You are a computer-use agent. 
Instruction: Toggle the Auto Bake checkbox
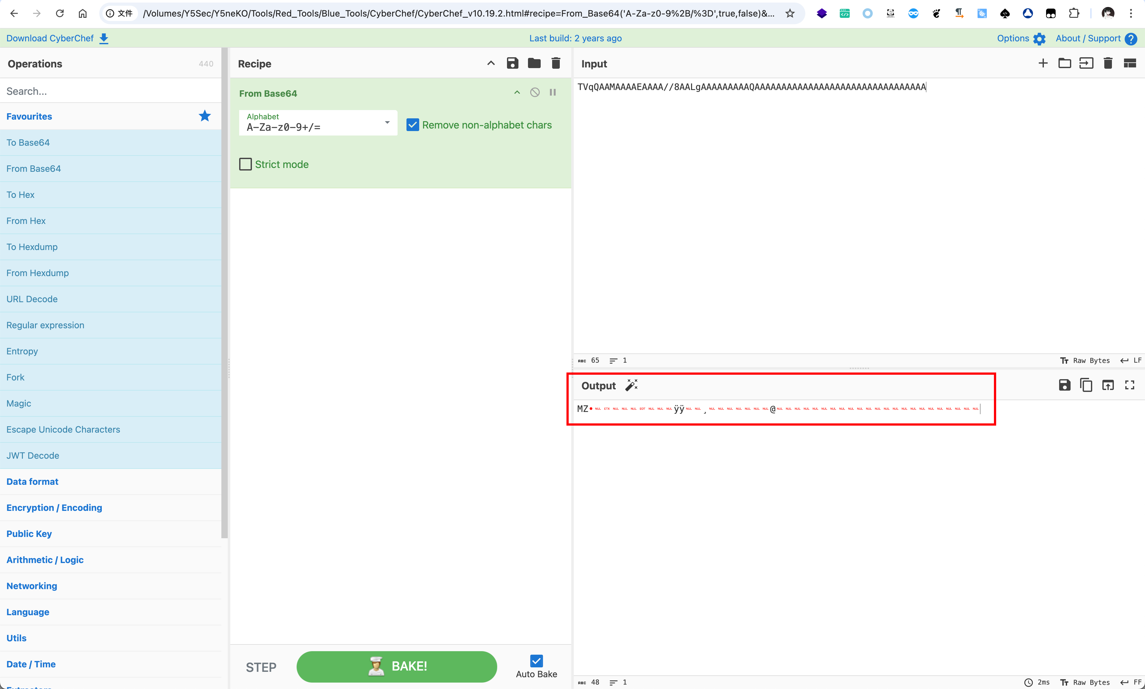(536, 660)
